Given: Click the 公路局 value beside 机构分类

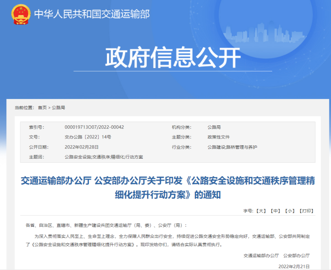Looking at the screenshot, I should pyautogui.click(x=214, y=127).
